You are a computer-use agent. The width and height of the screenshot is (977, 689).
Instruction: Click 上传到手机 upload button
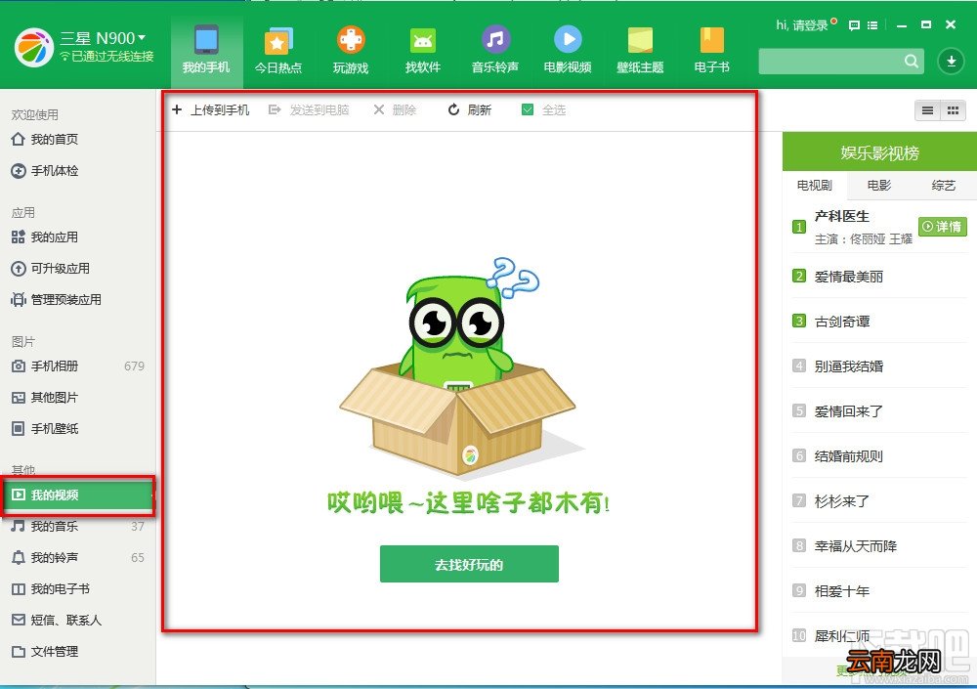pos(211,109)
